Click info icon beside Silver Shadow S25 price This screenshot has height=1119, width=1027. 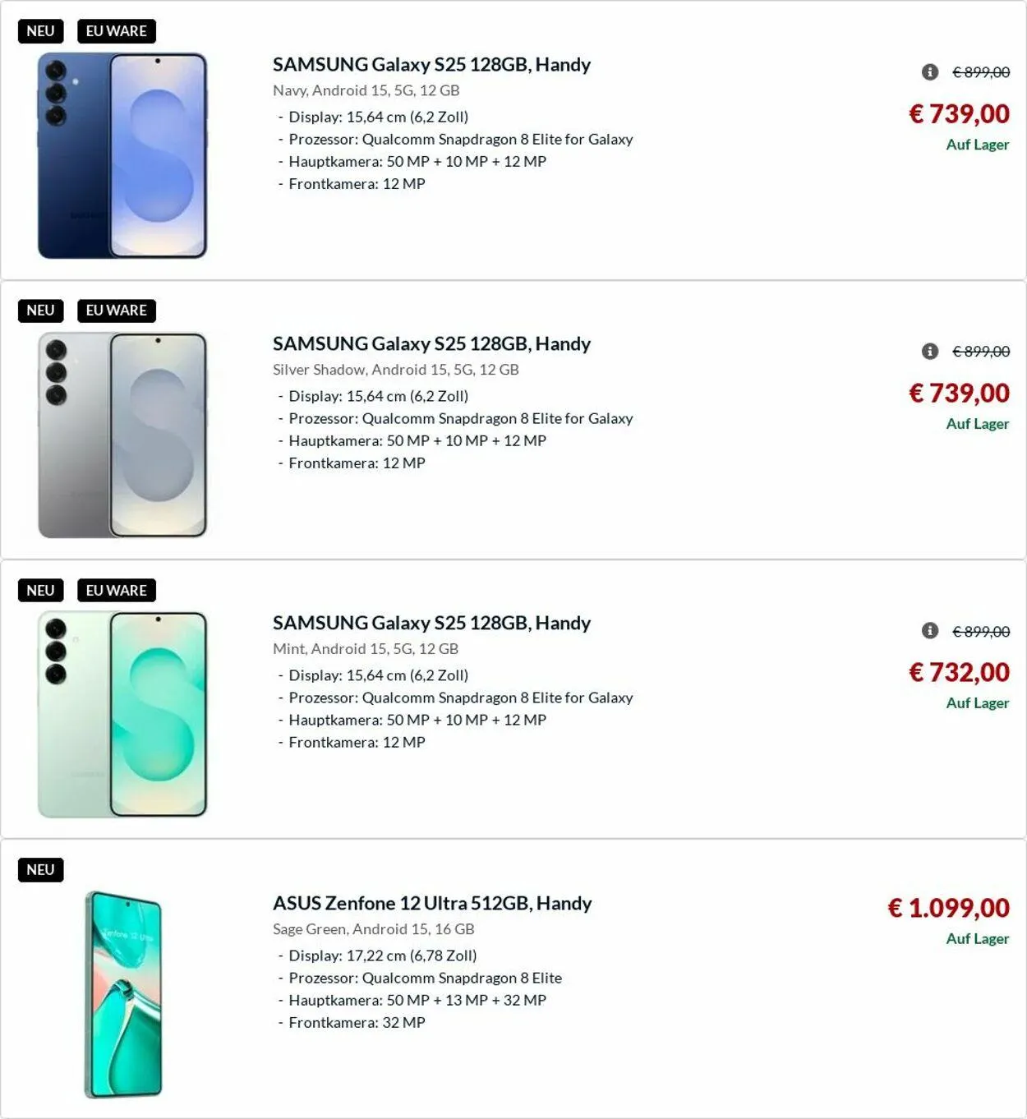pyautogui.click(x=929, y=352)
